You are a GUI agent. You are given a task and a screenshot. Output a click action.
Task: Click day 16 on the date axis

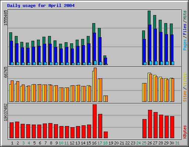click(x=94, y=143)
